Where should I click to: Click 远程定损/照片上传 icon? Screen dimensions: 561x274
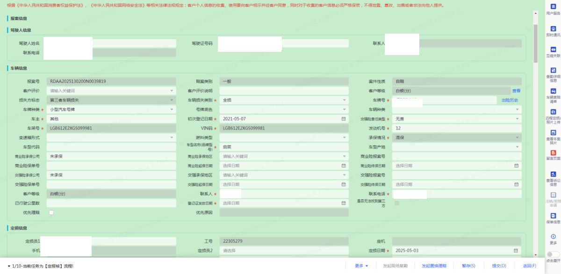point(553,112)
